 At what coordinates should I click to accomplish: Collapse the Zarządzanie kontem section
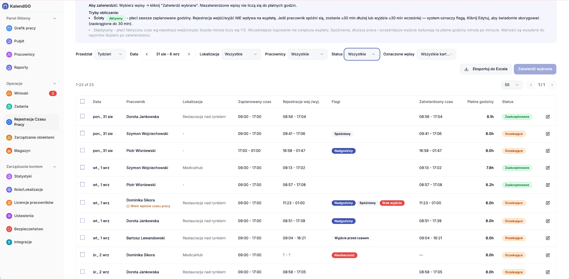[55, 167]
